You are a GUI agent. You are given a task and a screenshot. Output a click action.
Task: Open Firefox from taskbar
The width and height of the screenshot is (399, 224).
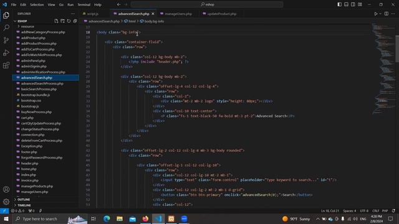tap(145, 218)
